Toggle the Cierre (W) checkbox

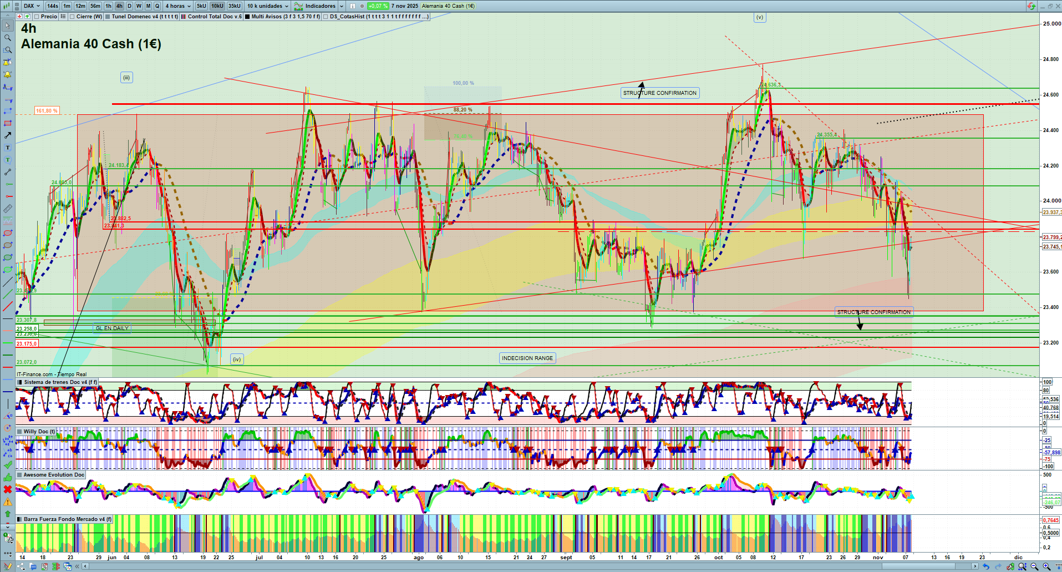[x=72, y=17]
